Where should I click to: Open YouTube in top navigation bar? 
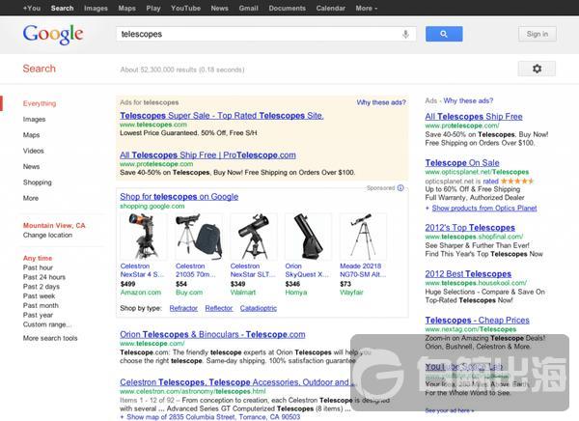coord(185,8)
